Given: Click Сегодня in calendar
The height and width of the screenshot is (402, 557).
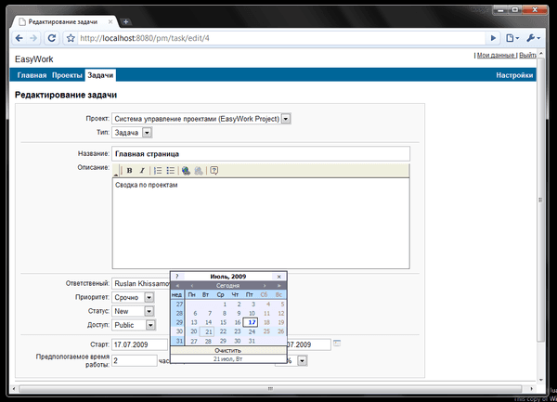Looking at the screenshot, I should pos(227,286).
